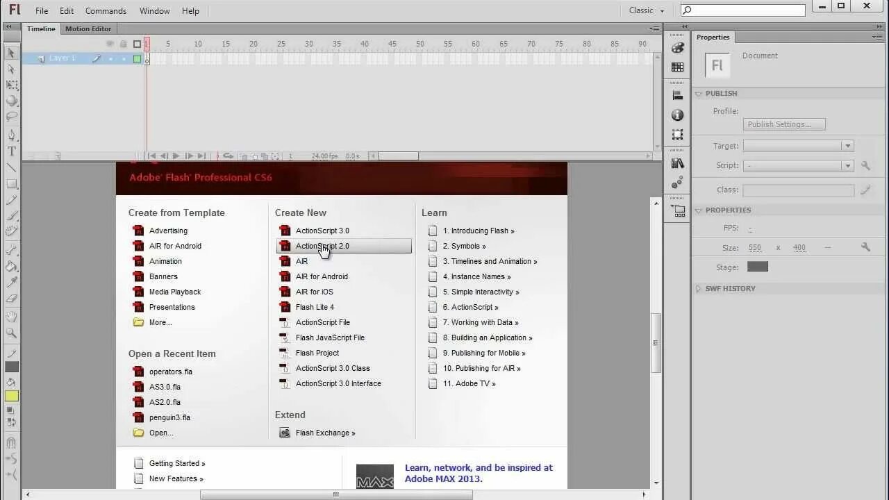The height and width of the screenshot is (500, 889).
Task: Toggle Layer 1 lock dot
Action: 124,59
